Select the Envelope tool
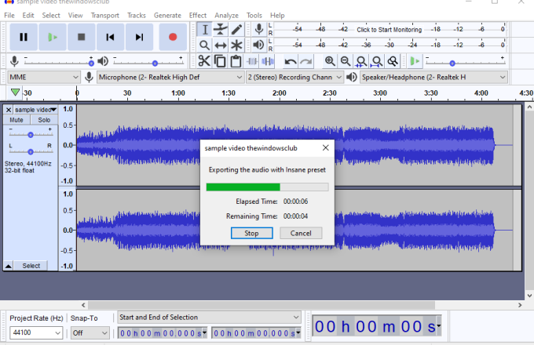This screenshot has height=345, width=534. coord(221,29)
